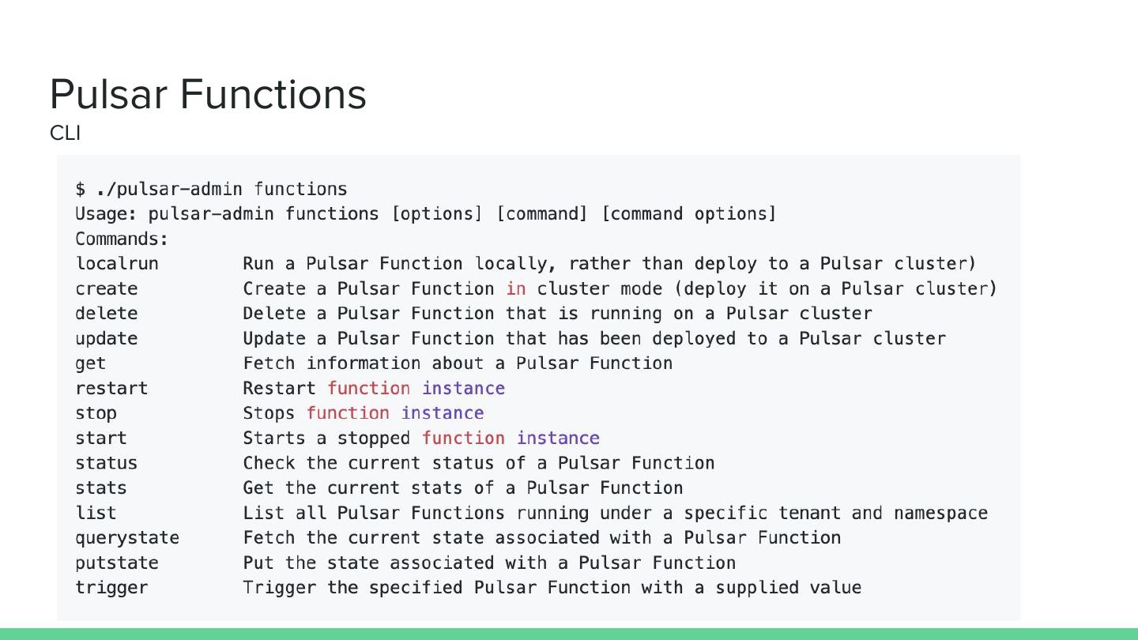Image resolution: width=1138 pixels, height=640 pixels.
Task: Click the red word "in" on the create line
Action: pyautogui.click(x=516, y=289)
